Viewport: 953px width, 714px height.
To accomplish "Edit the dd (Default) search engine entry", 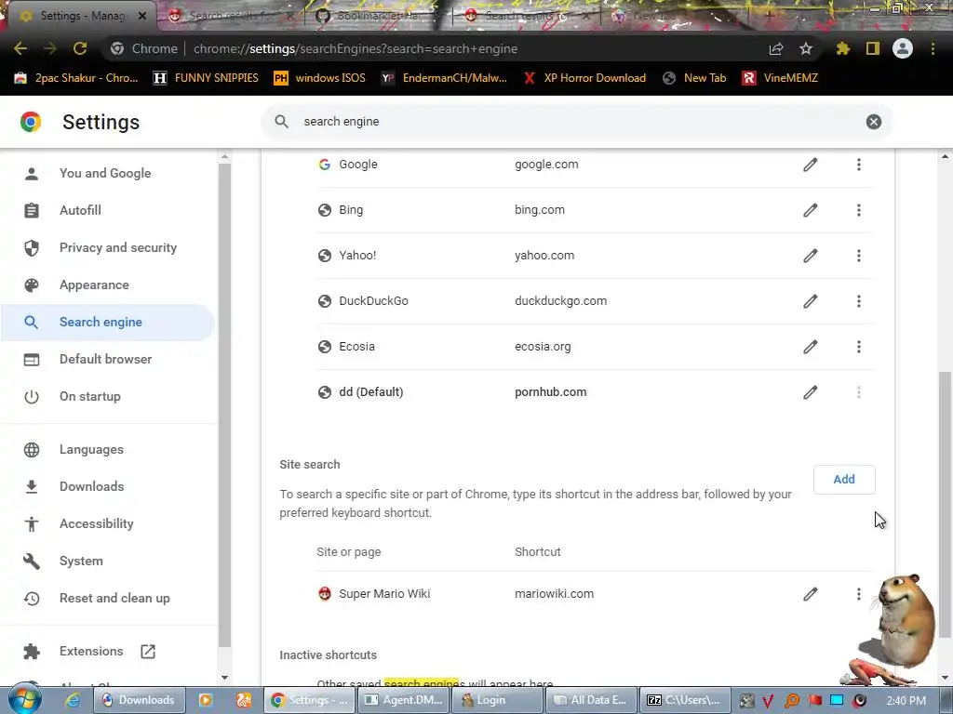I will tap(811, 392).
